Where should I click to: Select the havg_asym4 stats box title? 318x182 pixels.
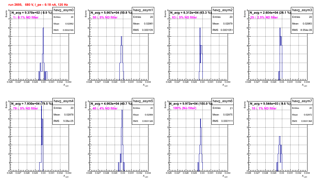click(64, 101)
